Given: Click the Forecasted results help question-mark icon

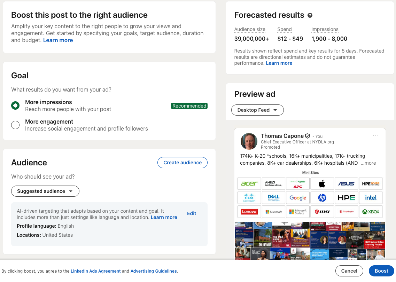Looking at the screenshot, I should (310, 15).
